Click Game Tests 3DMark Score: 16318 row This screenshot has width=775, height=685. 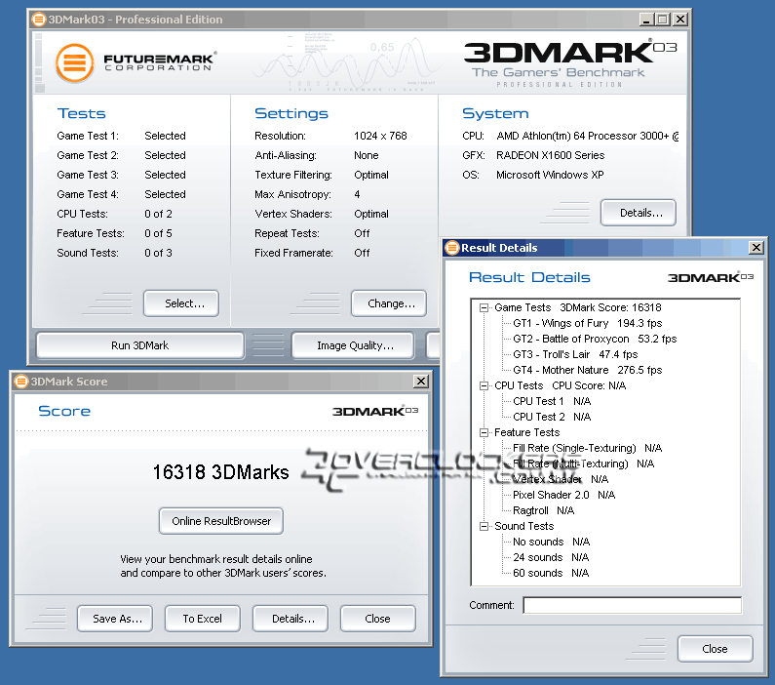pyautogui.click(x=578, y=307)
